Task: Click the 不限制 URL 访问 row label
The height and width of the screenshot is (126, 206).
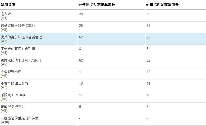Action: tap(14, 95)
